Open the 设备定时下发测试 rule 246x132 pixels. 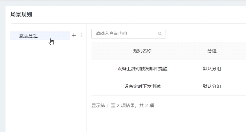(x=142, y=86)
